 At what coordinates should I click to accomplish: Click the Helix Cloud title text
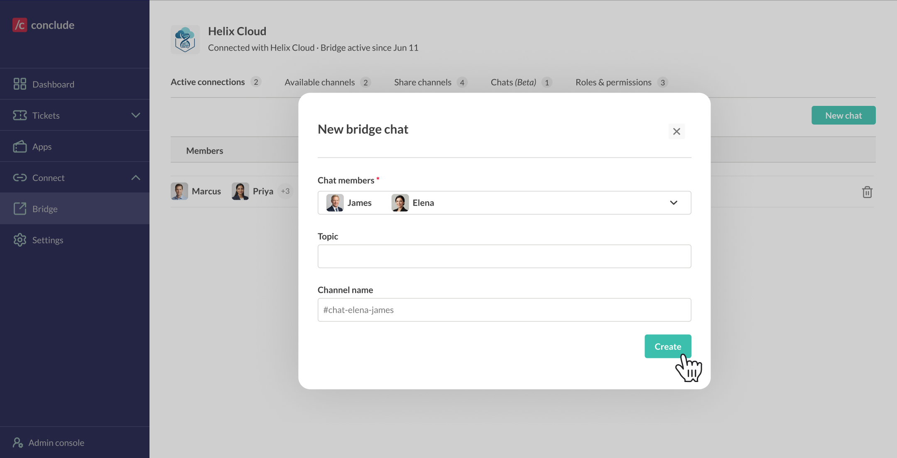[x=237, y=31]
